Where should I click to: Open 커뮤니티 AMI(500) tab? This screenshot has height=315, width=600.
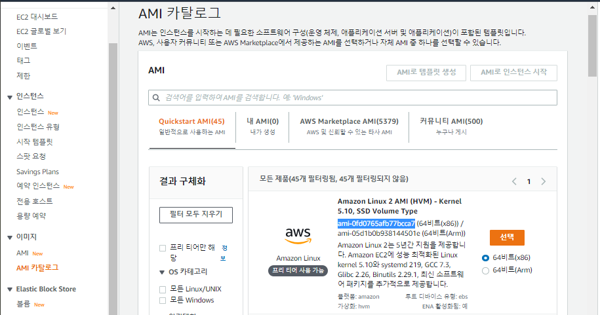pos(451,126)
